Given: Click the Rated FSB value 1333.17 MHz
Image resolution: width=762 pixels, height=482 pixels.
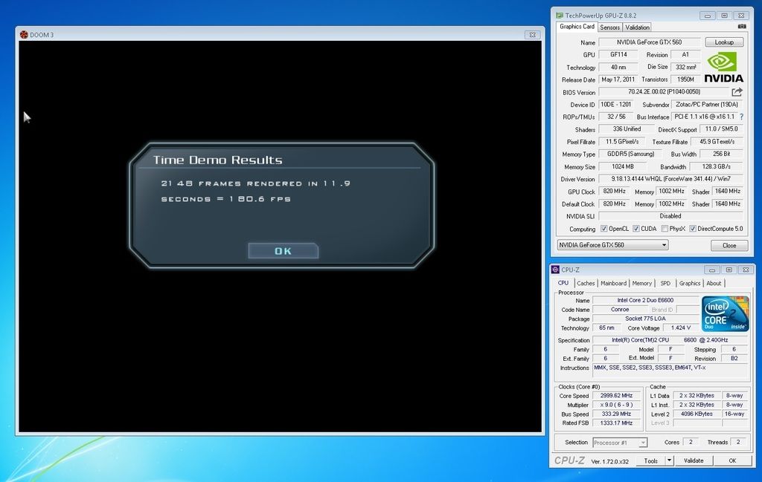Looking at the screenshot, I should tap(616, 423).
